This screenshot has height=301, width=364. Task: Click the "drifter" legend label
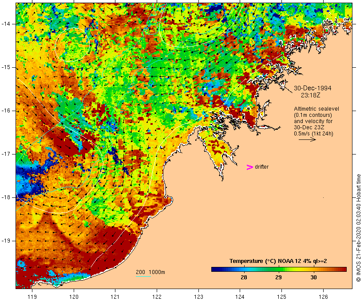click(x=262, y=167)
